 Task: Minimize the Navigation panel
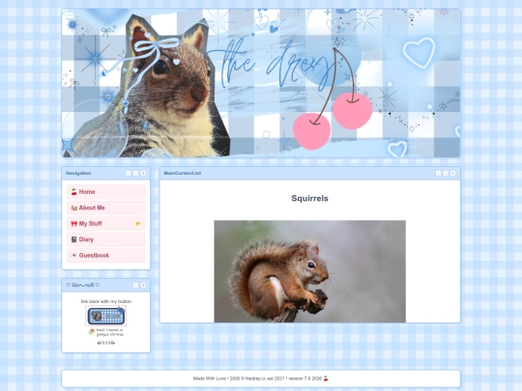coord(129,173)
